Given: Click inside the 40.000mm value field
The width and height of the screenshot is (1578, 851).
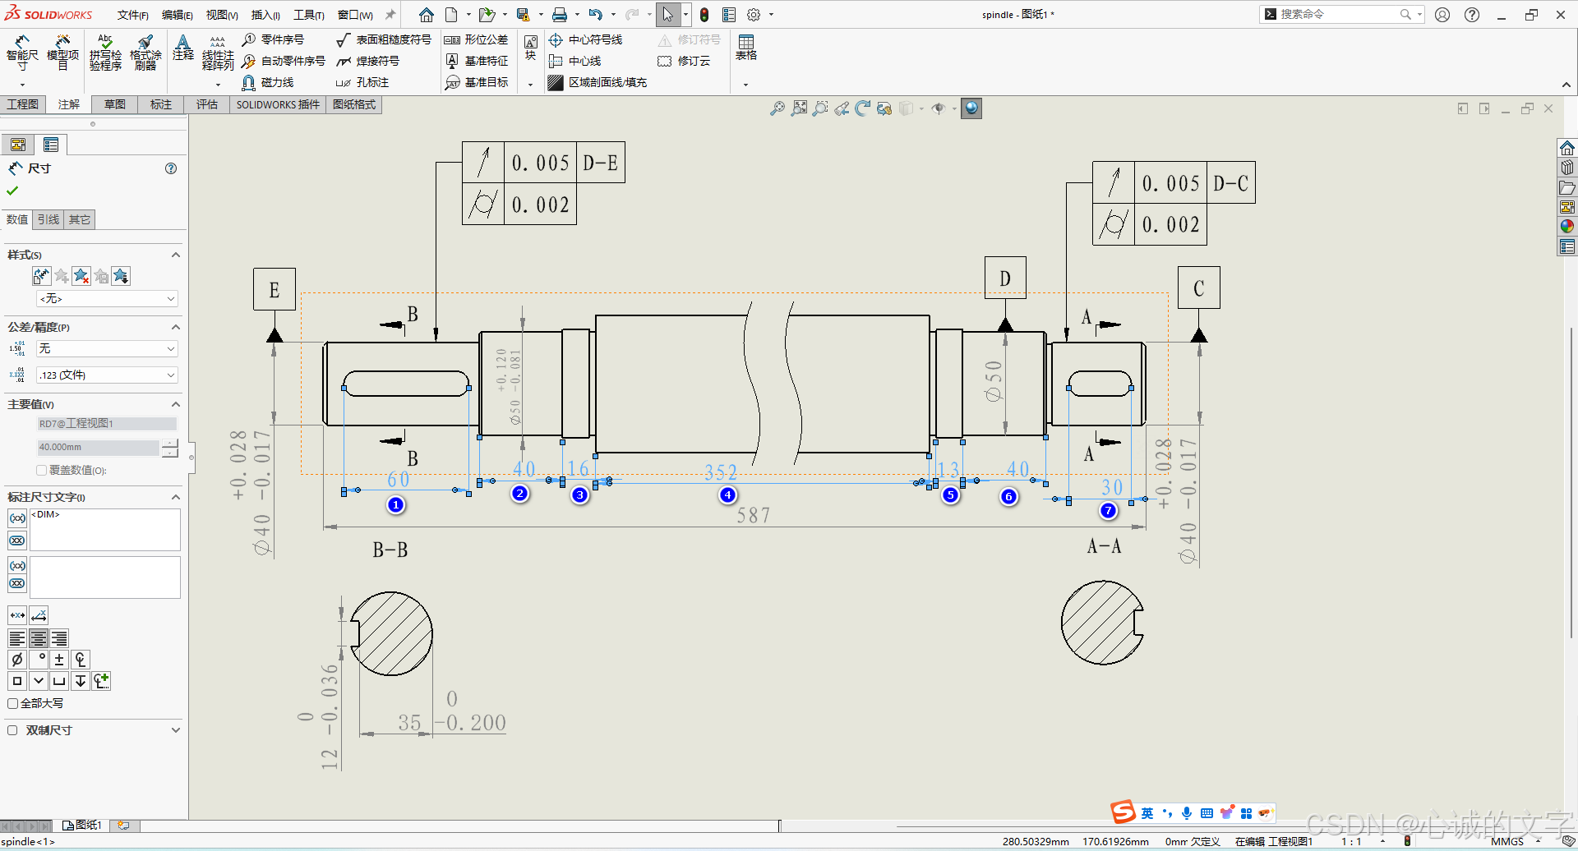Looking at the screenshot, I should point(97,447).
